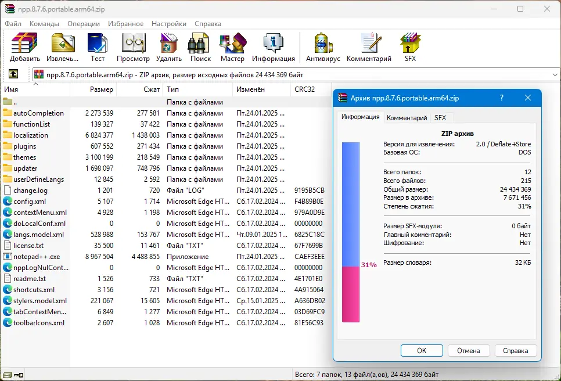Select the themes folder icon
The image size is (561, 381).
(8, 157)
